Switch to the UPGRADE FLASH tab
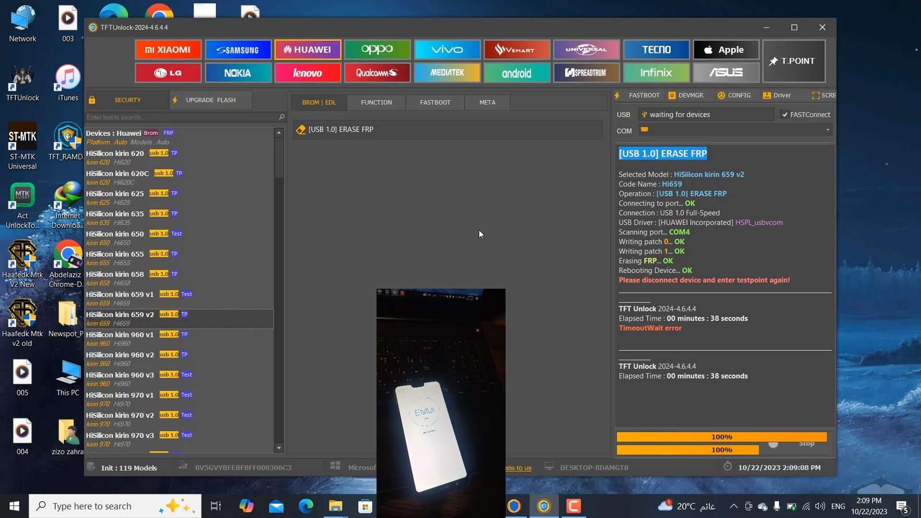 211,100
